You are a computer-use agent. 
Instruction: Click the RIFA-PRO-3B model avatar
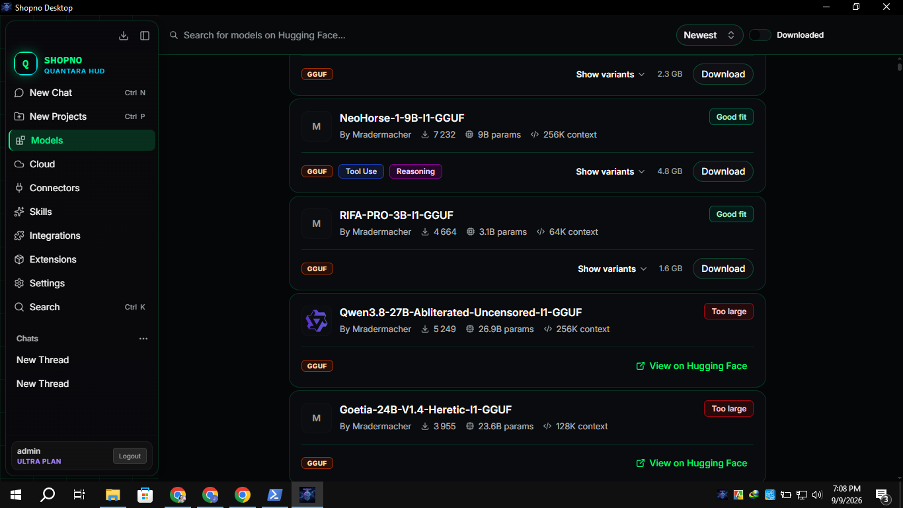(317, 224)
